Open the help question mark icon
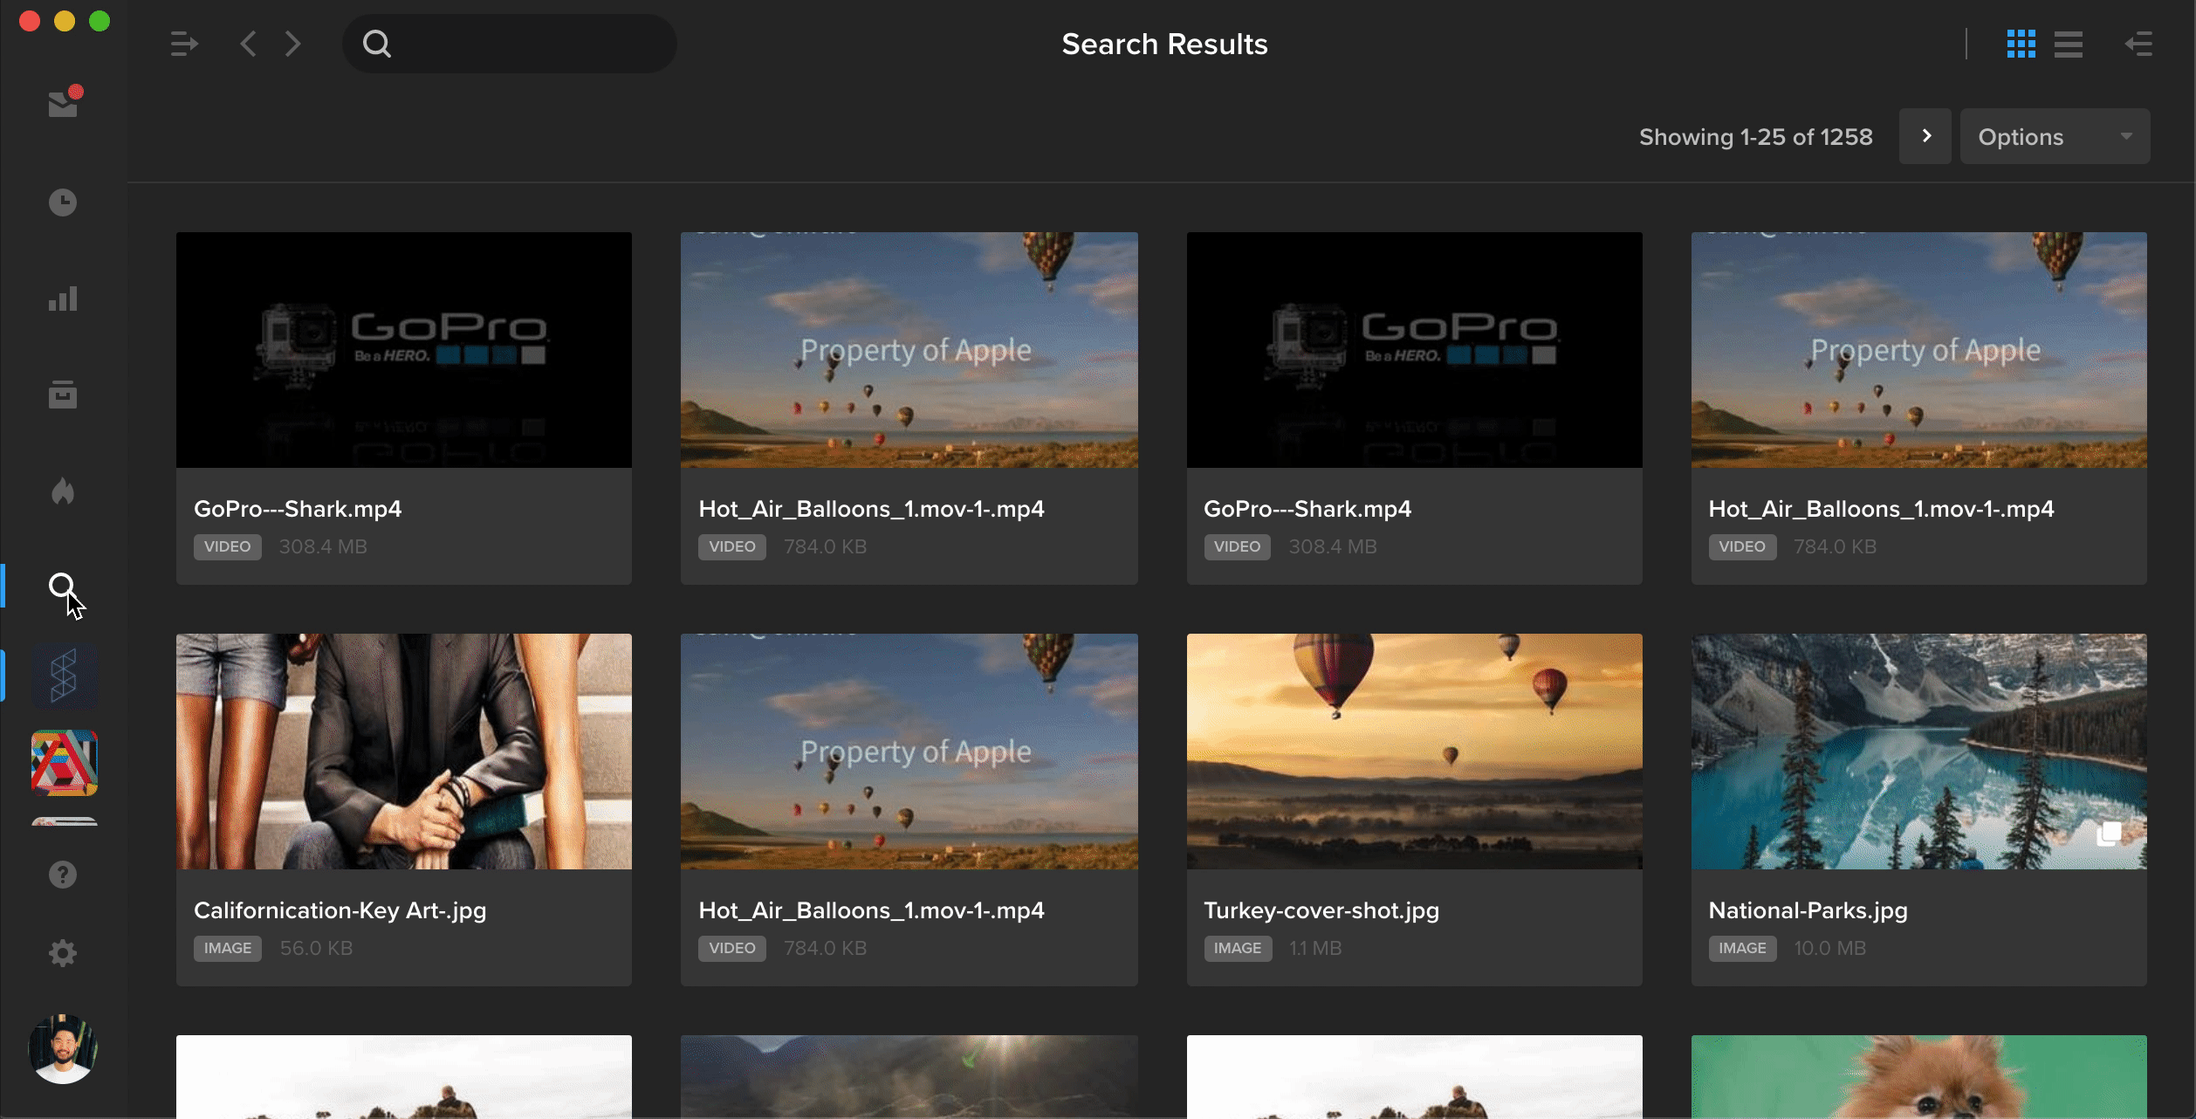The image size is (2196, 1119). coord(63,875)
